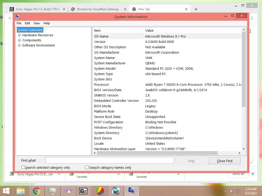262x196 pixels.
Task: Select Hardware Abstraction Layer row
Action: click(x=167, y=149)
